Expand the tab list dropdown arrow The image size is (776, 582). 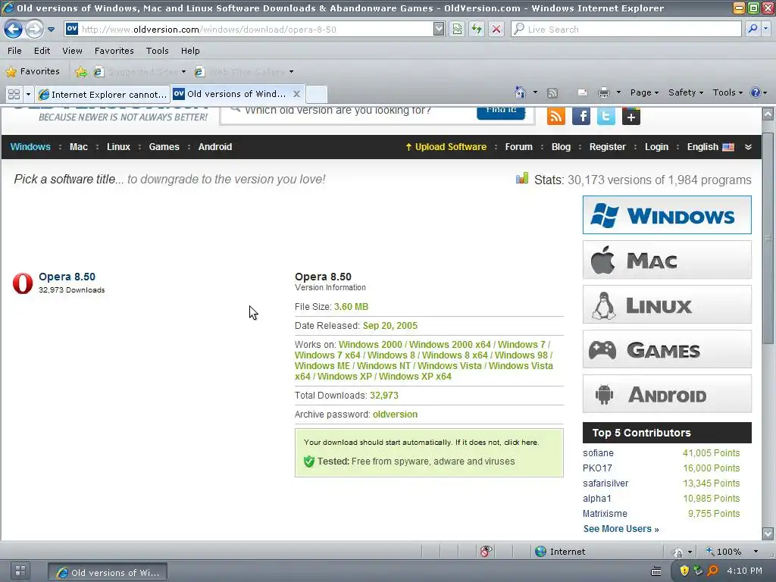click(x=28, y=94)
